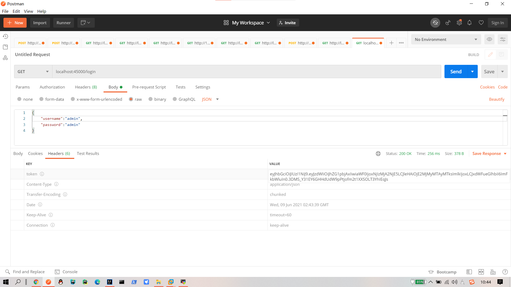Open the JSON body format dropdown

coord(210,99)
